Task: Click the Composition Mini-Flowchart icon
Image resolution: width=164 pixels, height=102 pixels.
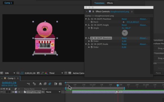Action: pos(28,84)
